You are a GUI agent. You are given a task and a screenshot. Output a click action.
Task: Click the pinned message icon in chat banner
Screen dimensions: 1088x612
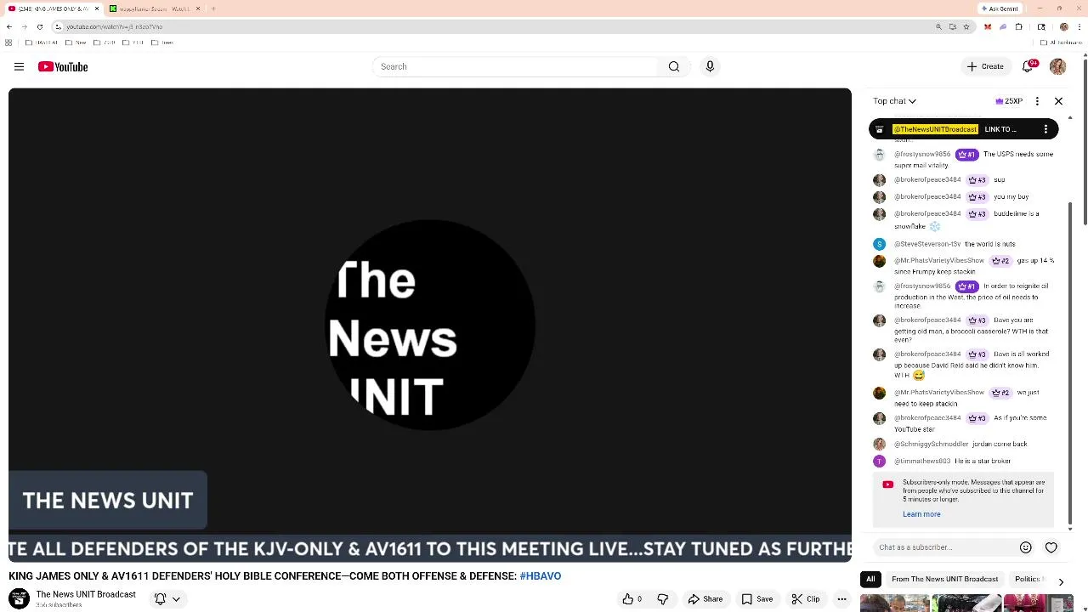[x=880, y=129]
